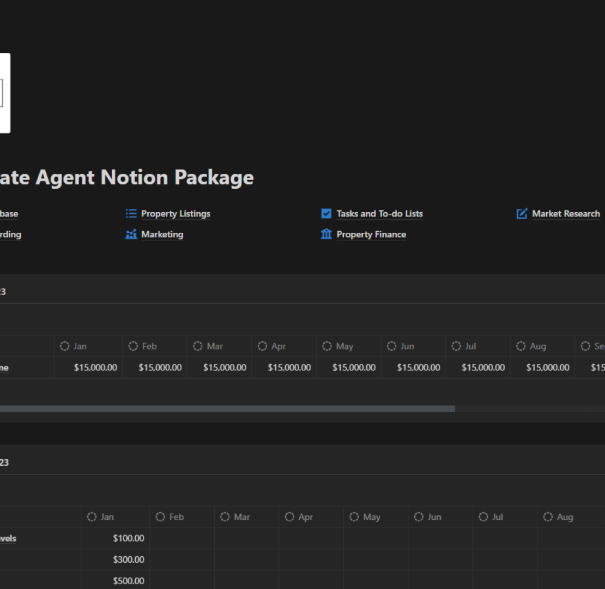Select the Feb column header in the lower table
The height and width of the screenshot is (589, 605).
tap(182, 517)
